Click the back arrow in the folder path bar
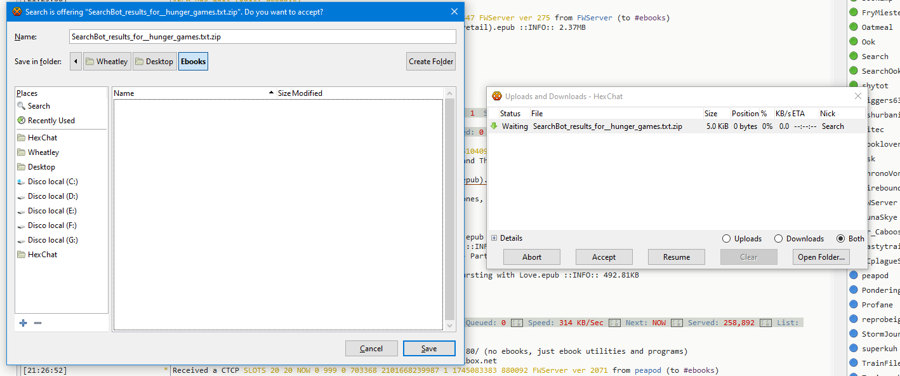Screen dimensions: 900x376 point(76,62)
